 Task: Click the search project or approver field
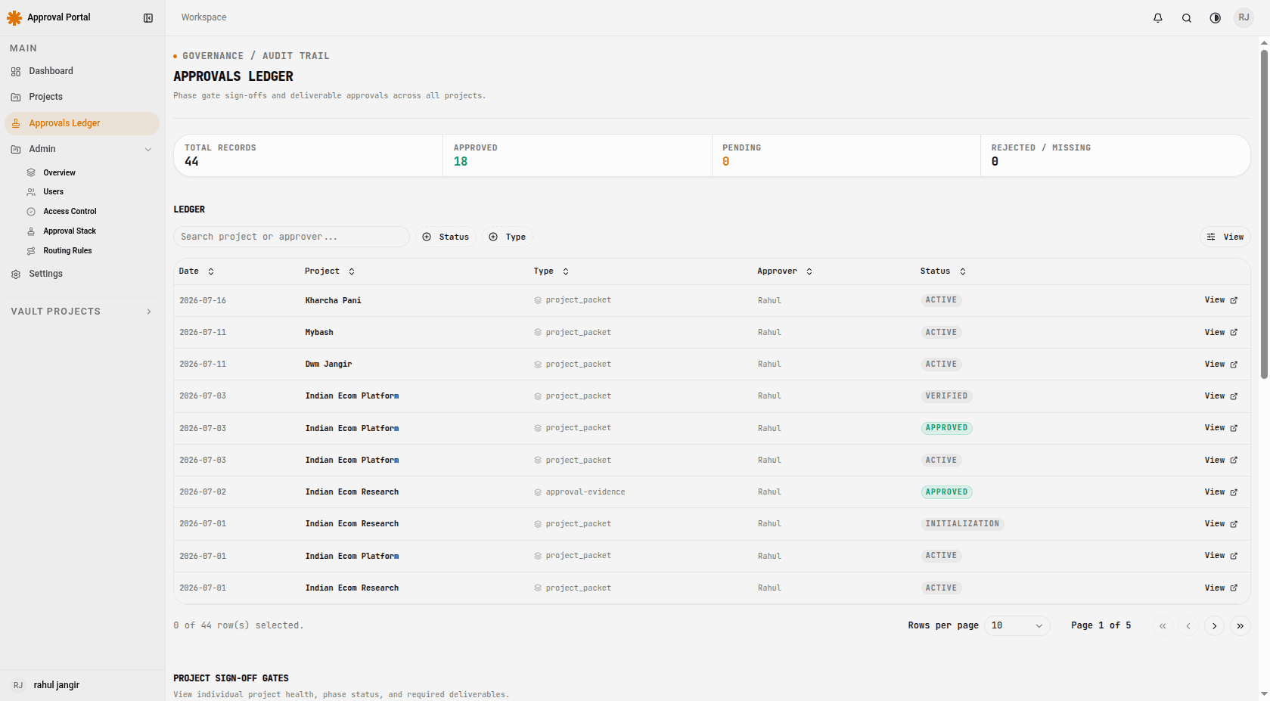pyautogui.click(x=291, y=237)
